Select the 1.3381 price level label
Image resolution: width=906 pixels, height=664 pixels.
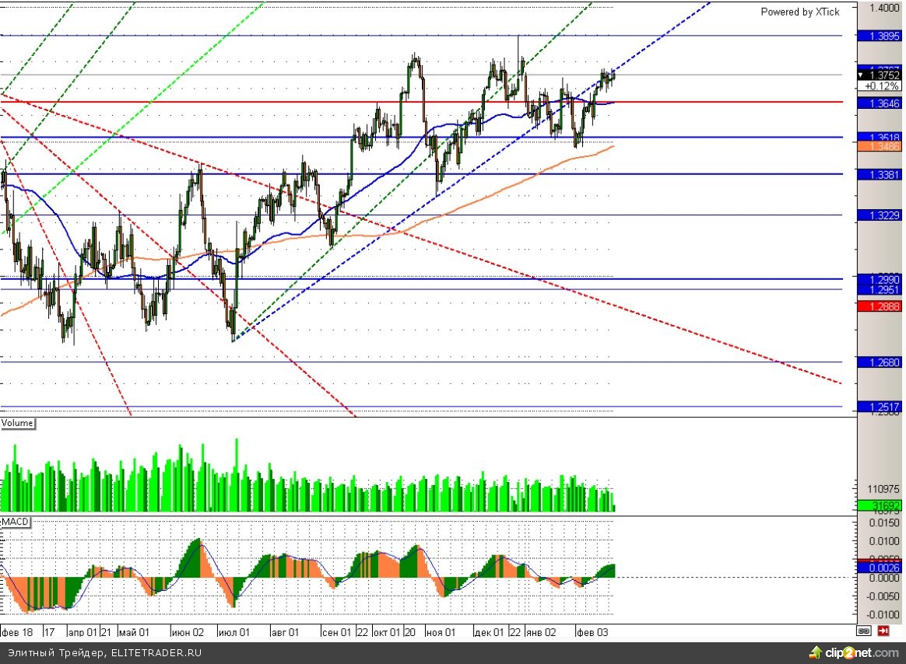point(879,174)
